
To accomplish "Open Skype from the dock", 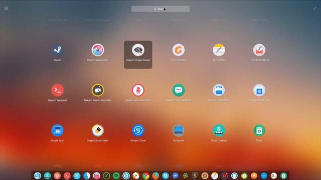I will (165, 175).
